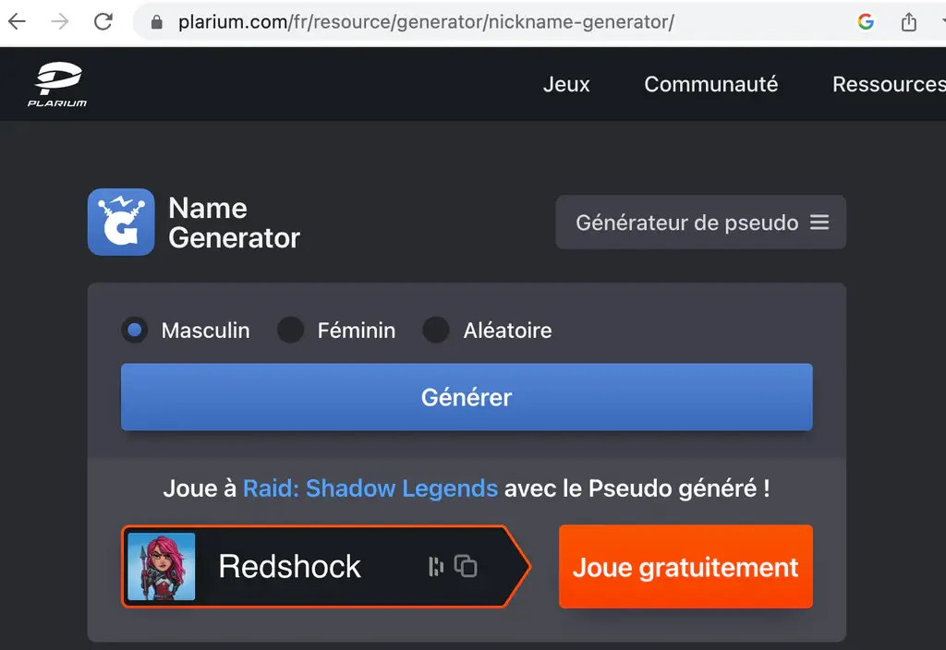Click the orange Joue gratuitement button
This screenshot has width=946, height=650.
(x=685, y=567)
